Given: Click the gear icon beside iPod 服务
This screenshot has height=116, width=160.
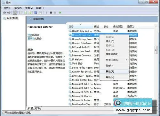Looking at the screenshot, I should pos(70,63).
